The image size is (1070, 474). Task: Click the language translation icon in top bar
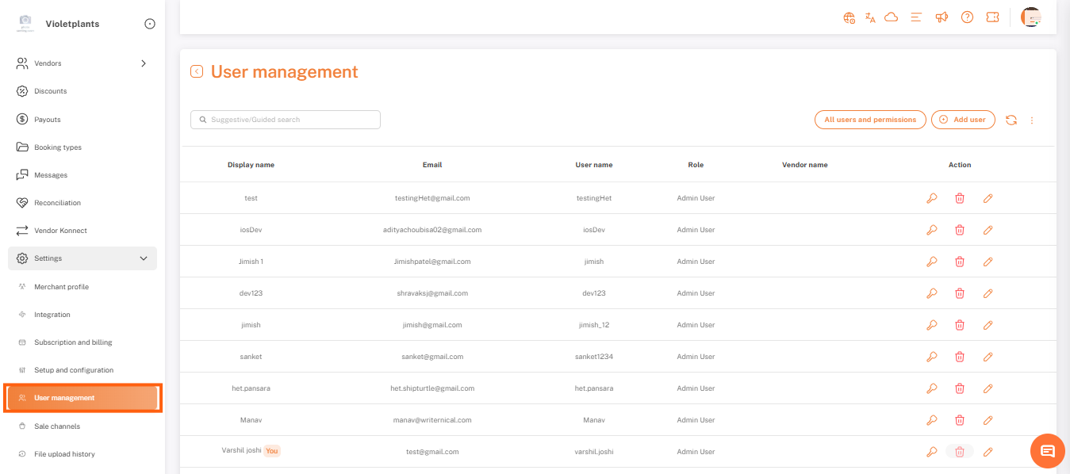pyautogui.click(x=870, y=17)
